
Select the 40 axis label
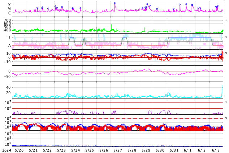(8, 88)
